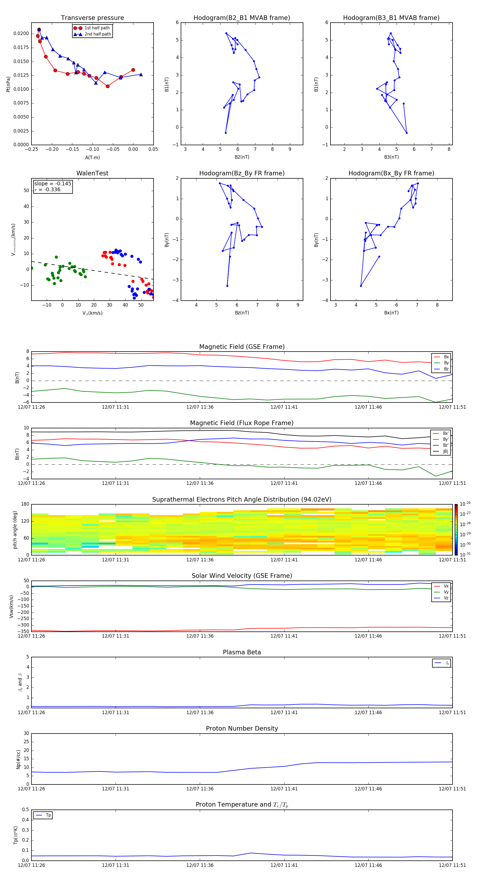Click the 'Proton Temperature and Te/Tp' title
This screenshot has height=889, width=484.
click(242, 805)
